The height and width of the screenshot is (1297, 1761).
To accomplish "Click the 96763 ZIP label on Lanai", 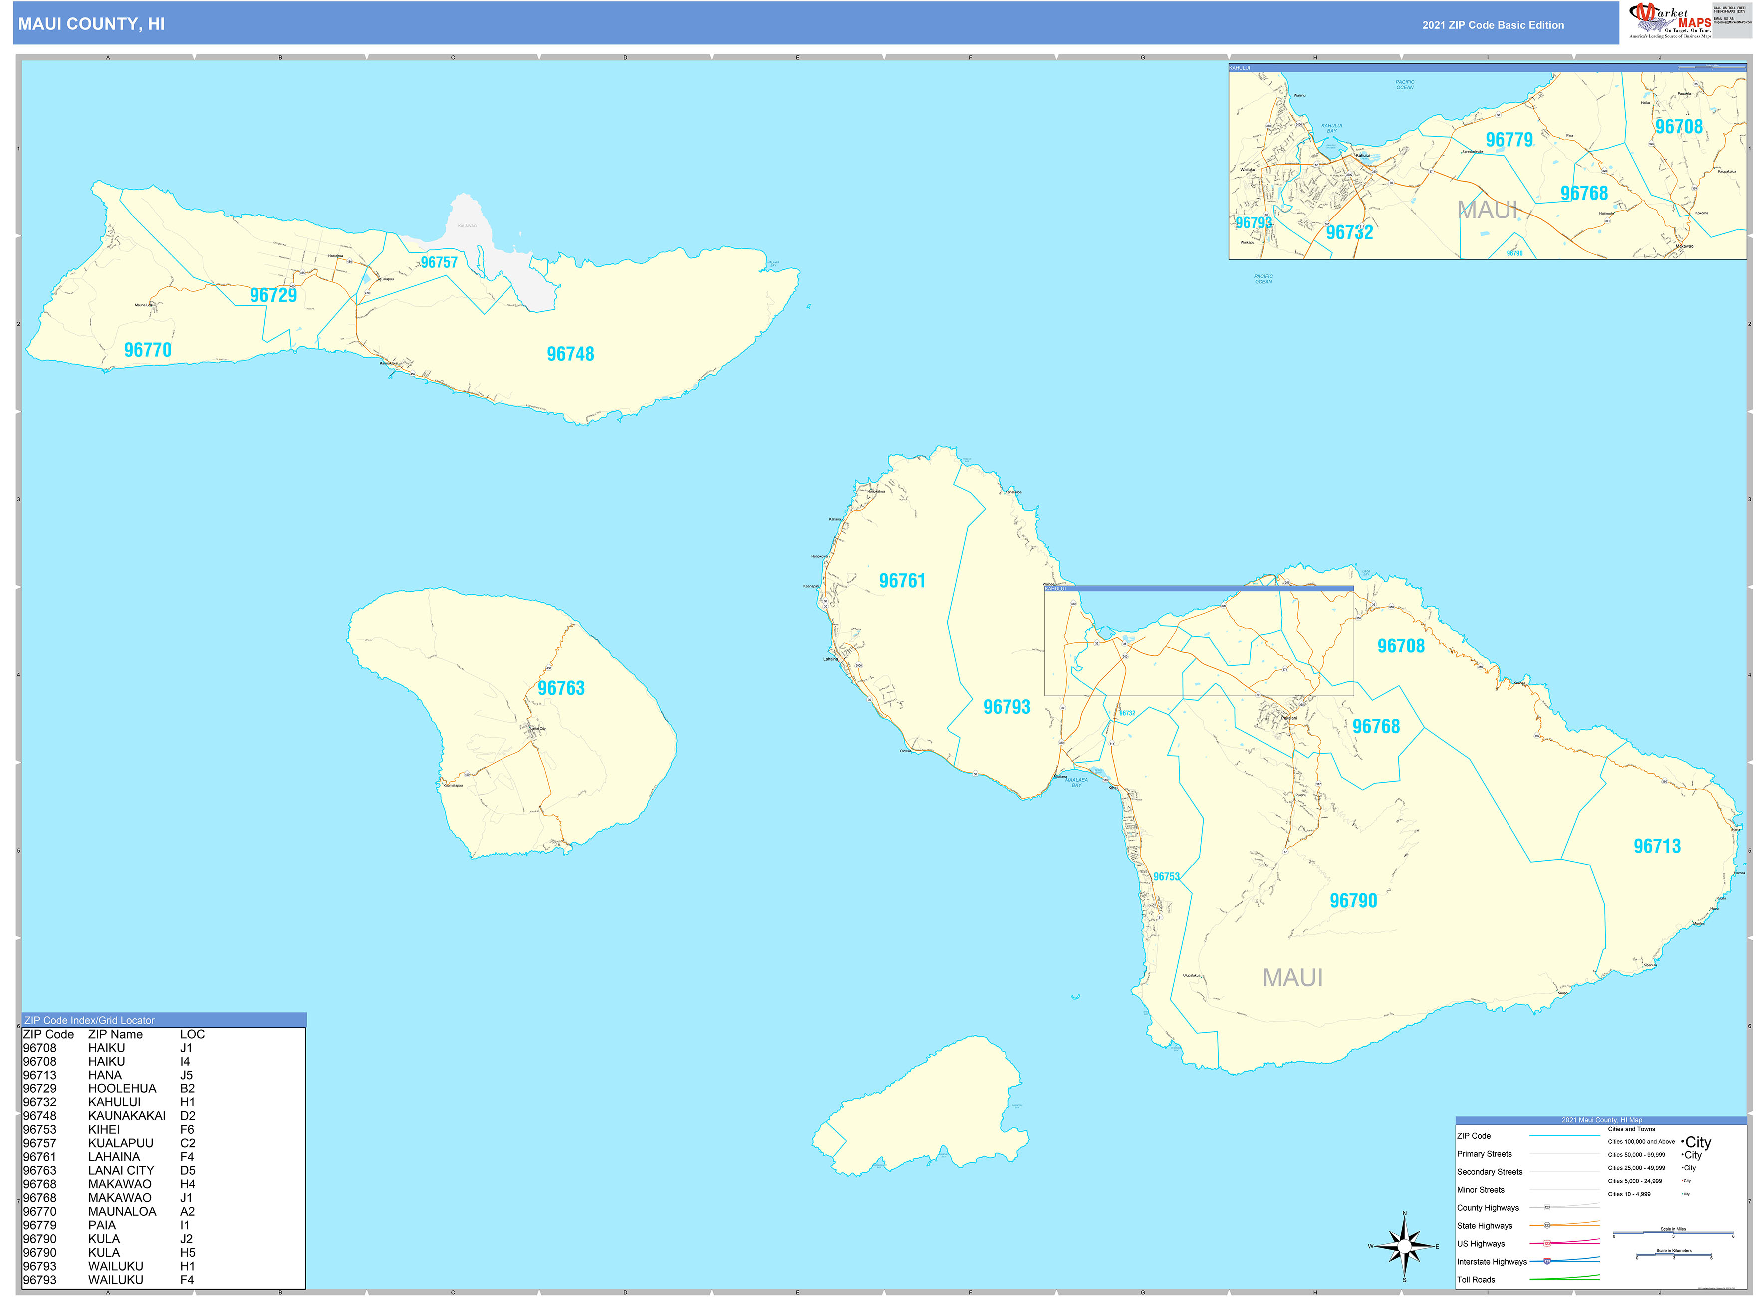I will pyautogui.click(x=561, y=688).
